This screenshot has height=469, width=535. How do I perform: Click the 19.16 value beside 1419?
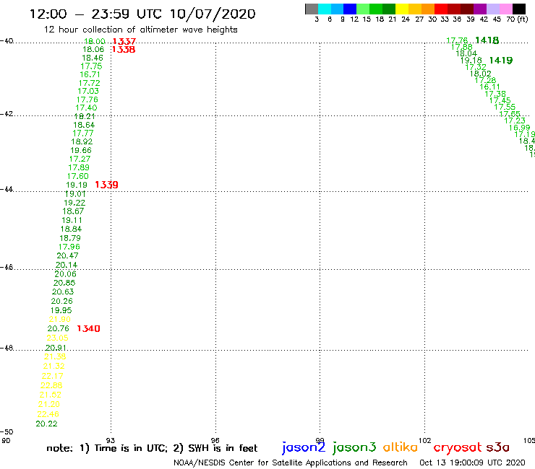[x=471, y=61]
